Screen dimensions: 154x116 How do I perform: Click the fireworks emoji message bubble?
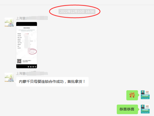point(132,95)
